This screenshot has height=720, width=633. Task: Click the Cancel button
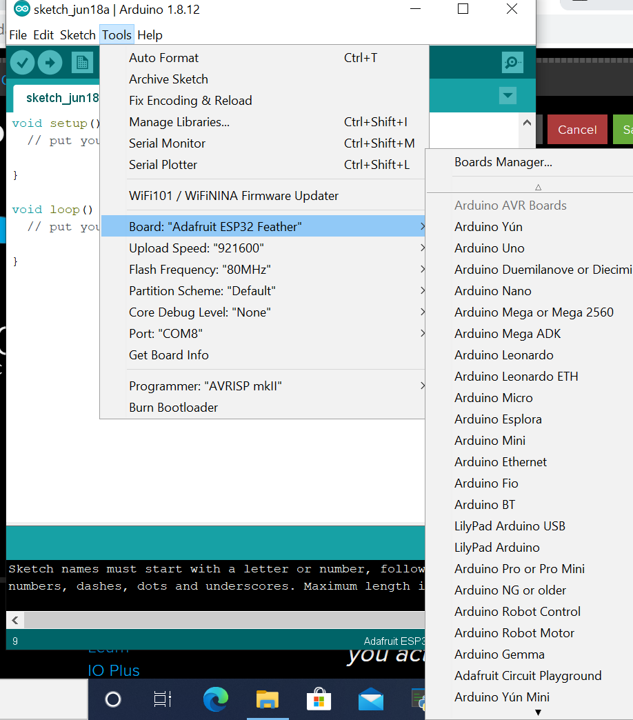click(577, 129)
